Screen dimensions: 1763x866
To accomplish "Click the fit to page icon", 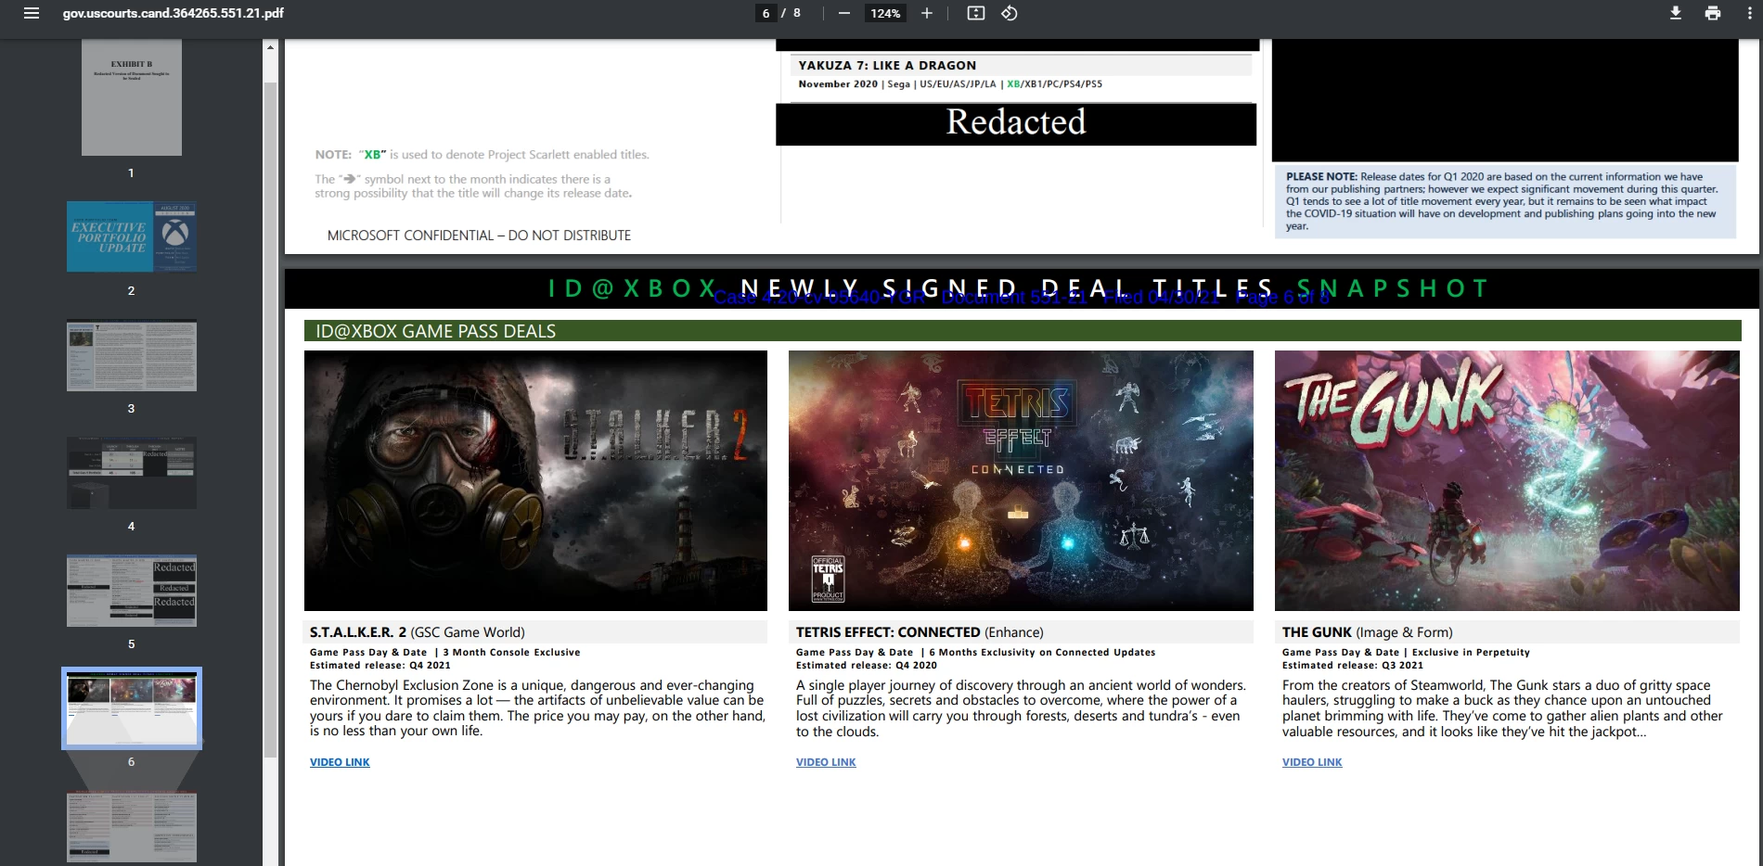I will click(x=976, y=13).
